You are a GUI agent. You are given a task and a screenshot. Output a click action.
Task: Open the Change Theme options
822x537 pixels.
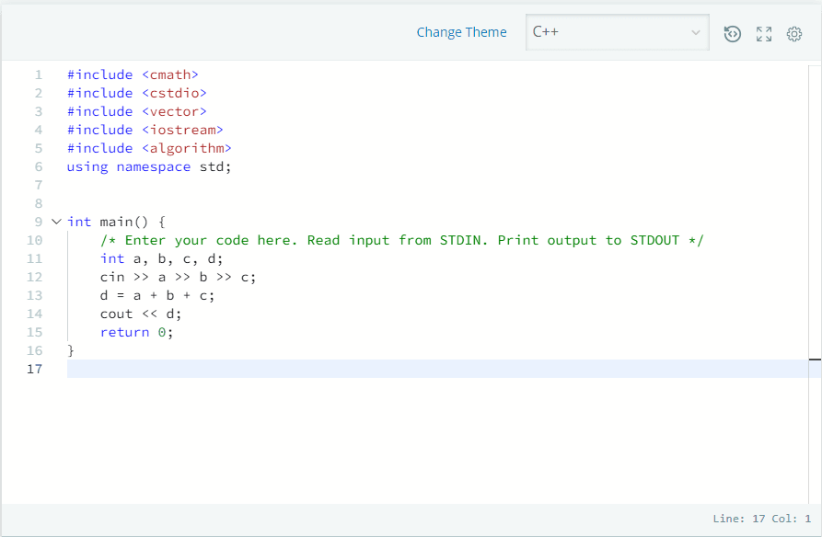(462, 32)
